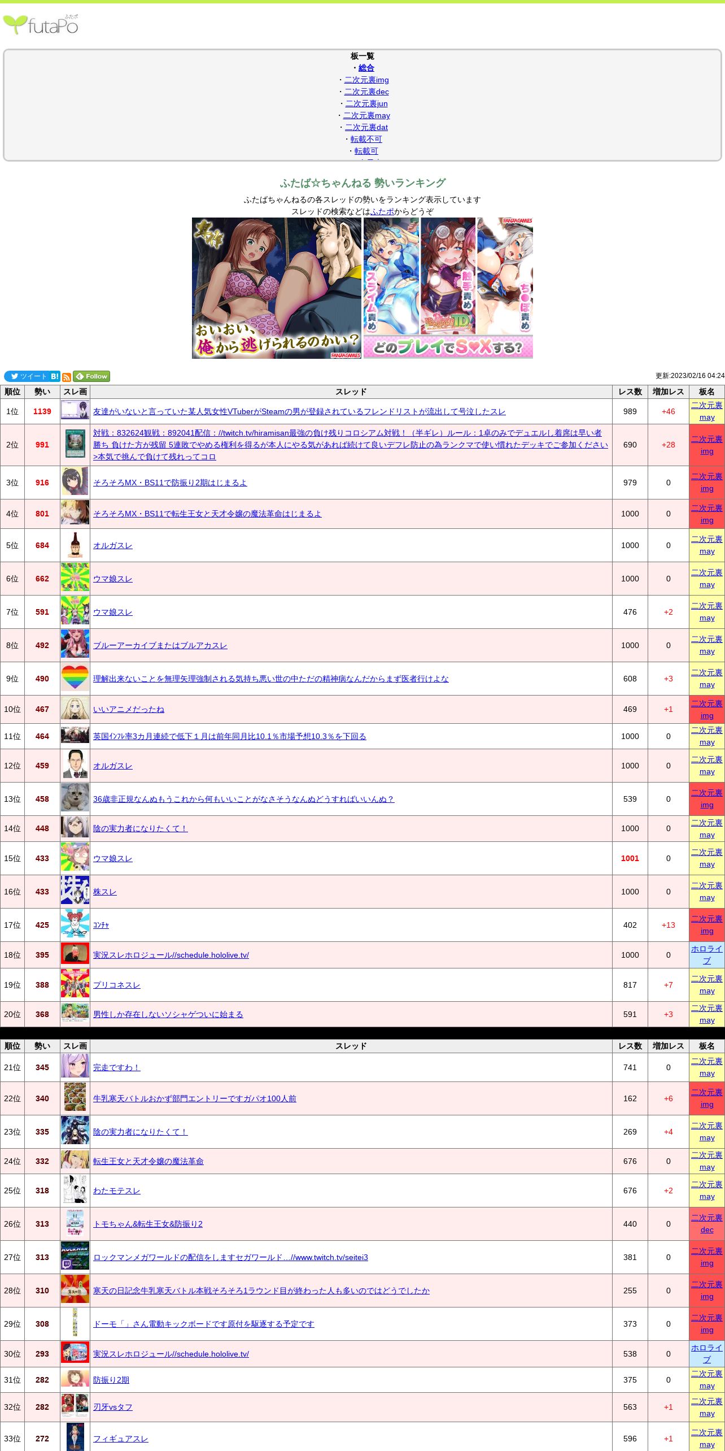Open the 英国インフレ率 thread at 11位
This screenshot has height=1451, width=725.
[230, 736]
